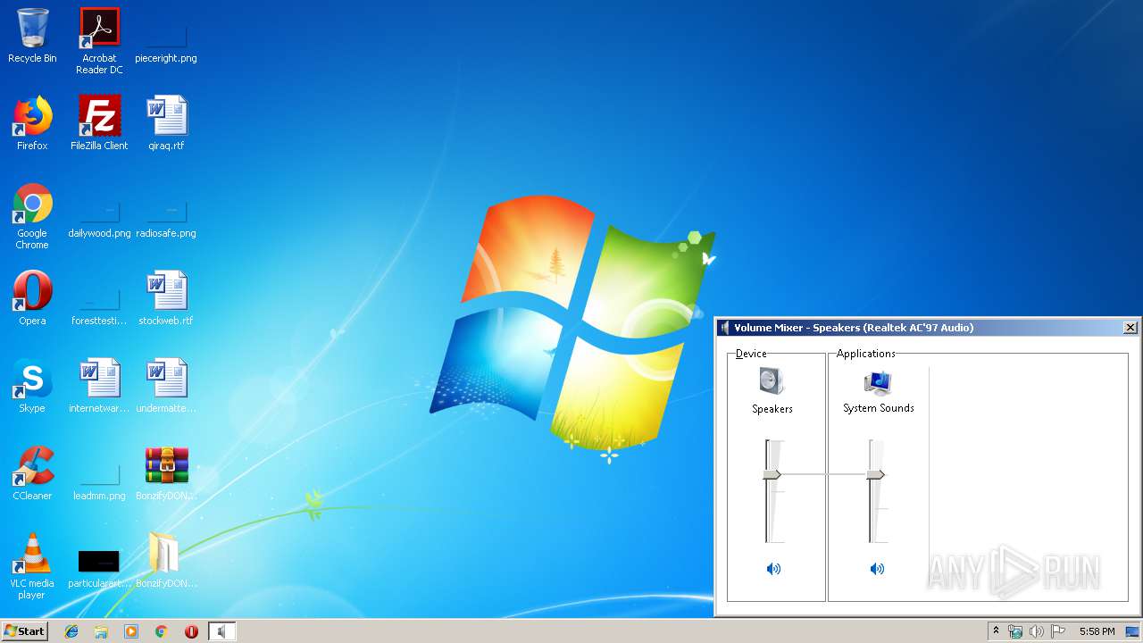Viewport: 1143px width, 643px height.
Task: Click the 5:58 PM clock
Action: [1097, 631]
